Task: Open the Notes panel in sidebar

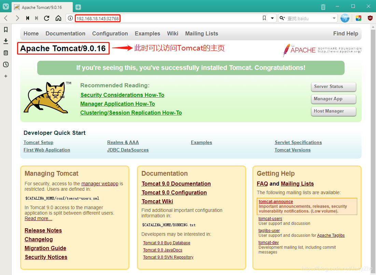Action: tap(6, 53)
